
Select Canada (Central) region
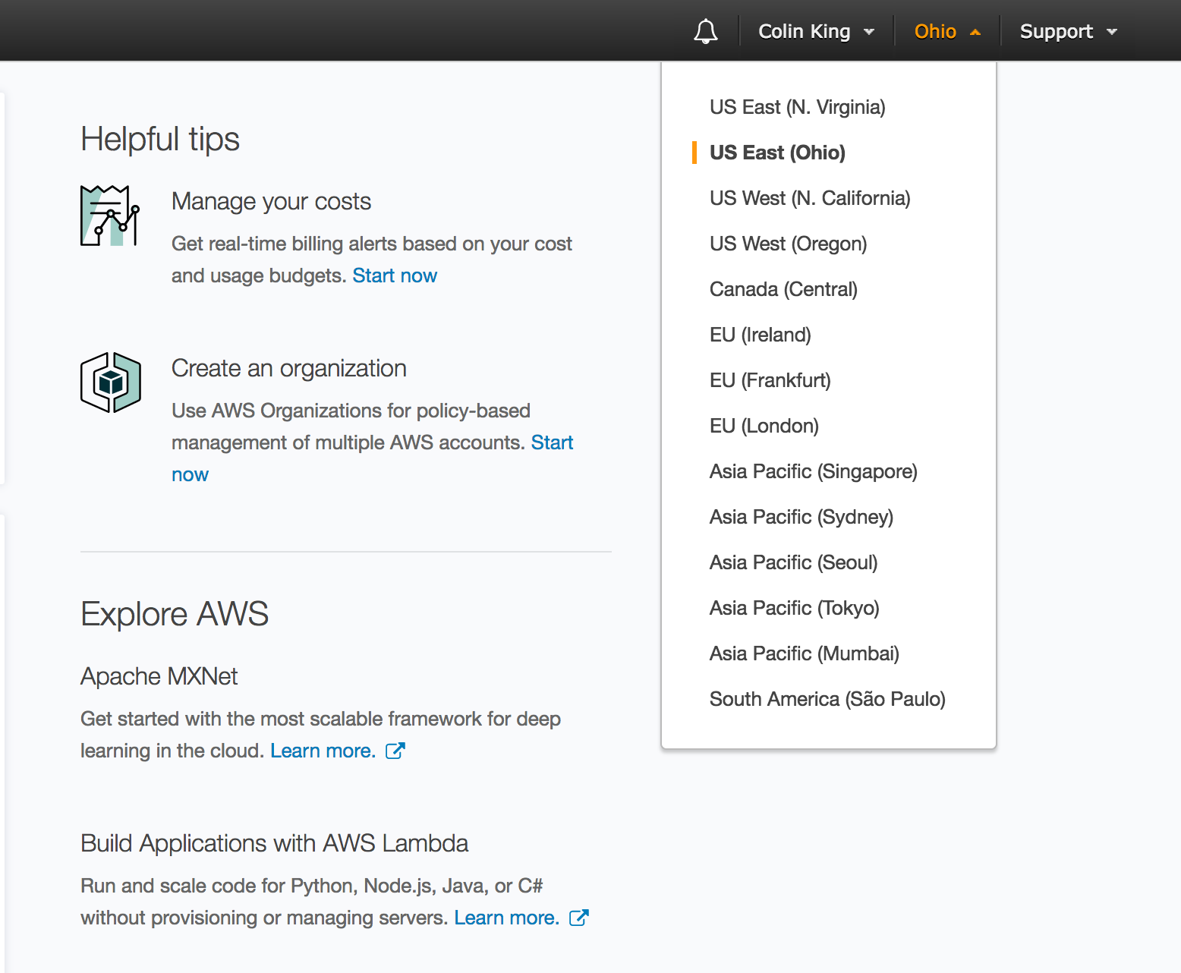tap(783, 289)
